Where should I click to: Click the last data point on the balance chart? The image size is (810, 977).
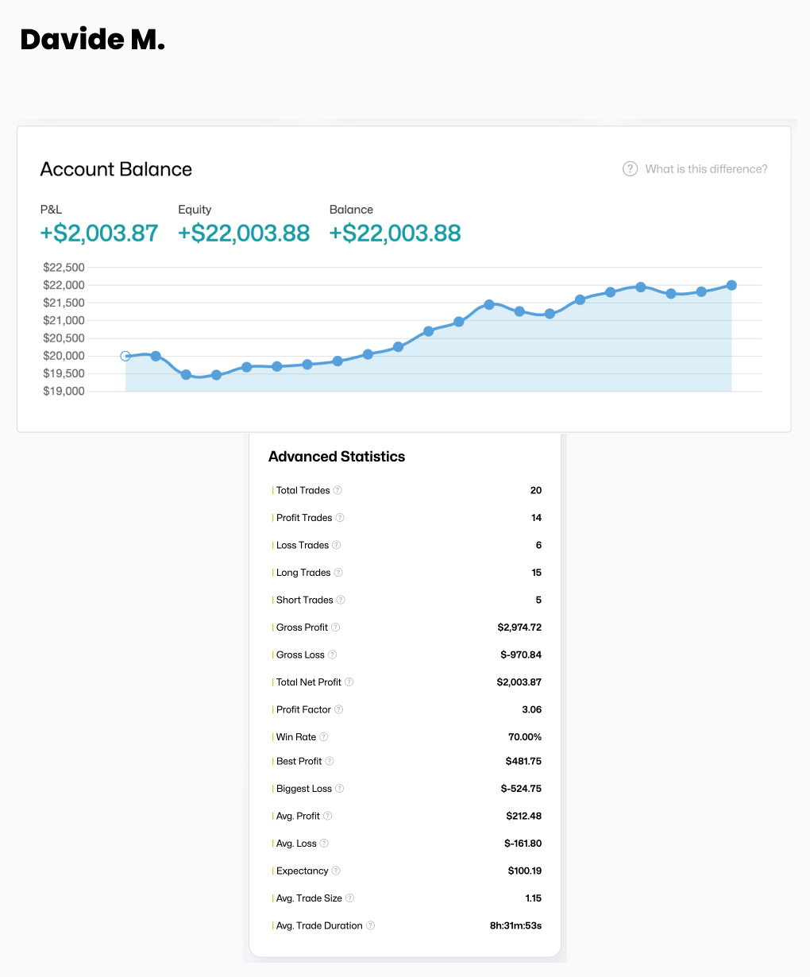731,285
